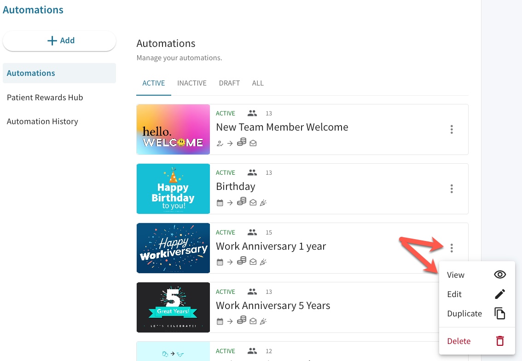This screenshot has width=522, height=361.
Task: Choose View from the context menu
Action: point(477,275)
